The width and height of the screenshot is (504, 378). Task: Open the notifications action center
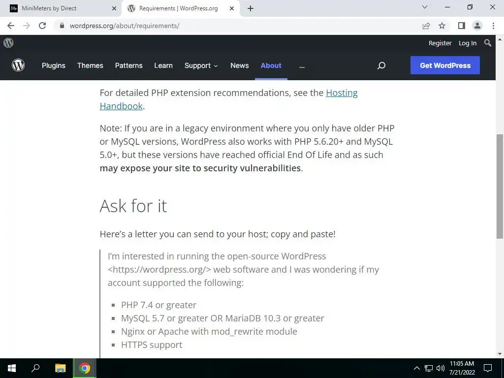tap(488, 368)
